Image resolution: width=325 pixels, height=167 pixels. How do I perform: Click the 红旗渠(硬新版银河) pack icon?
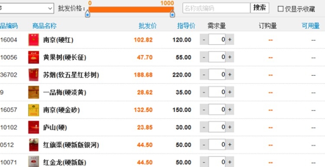point(33,145)
